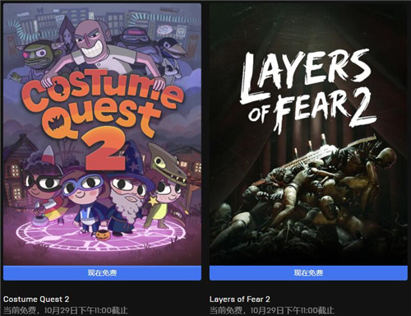Click the candy-corn hat kid with glasses
Viewport: 411px width, 316px height.
click(43, 187)
